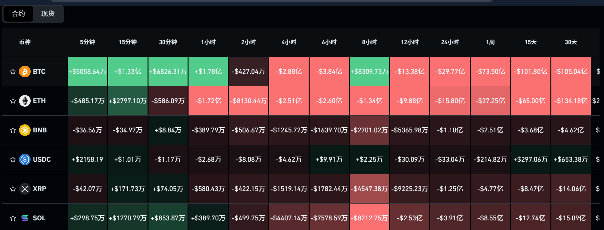Click the 30天 column header
Screen dimensions: 604x230
coord(571,42)
